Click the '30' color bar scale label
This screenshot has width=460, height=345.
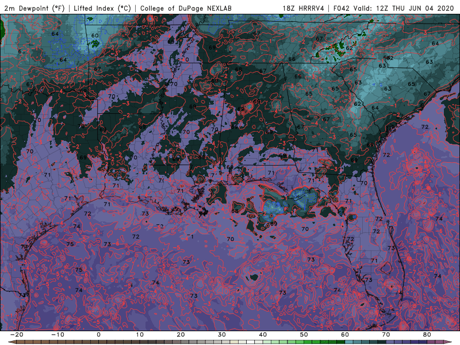(222, 335)
